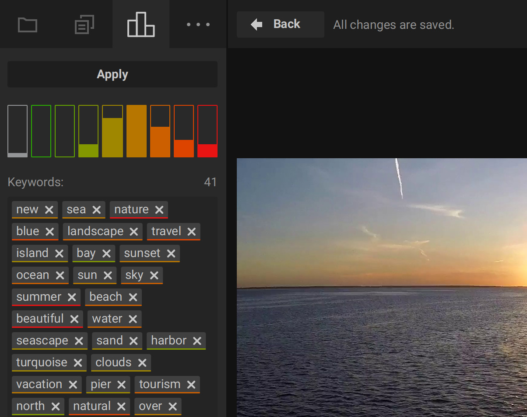Switch to the bar chart keywords tab
The image size is (527, 417).
click(141, 24)
